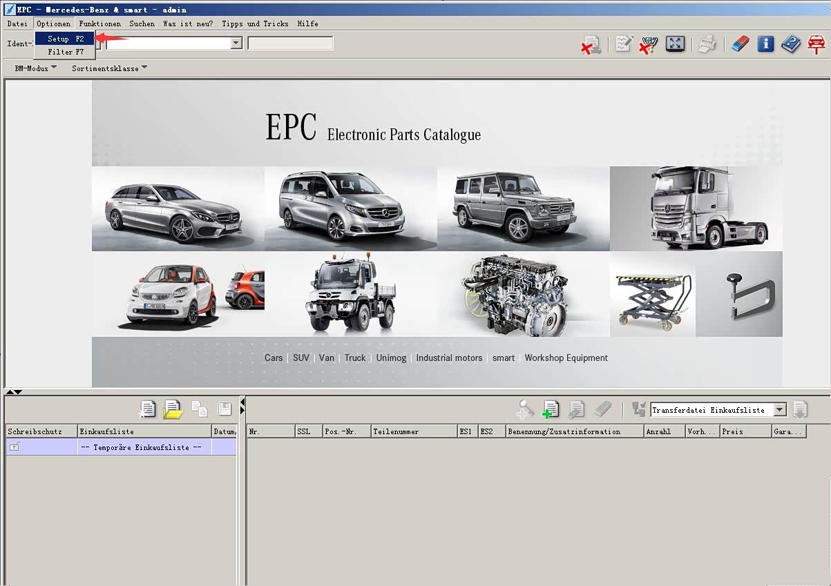
Task: Open the Funktionen menu
Action: coord(99,23)
